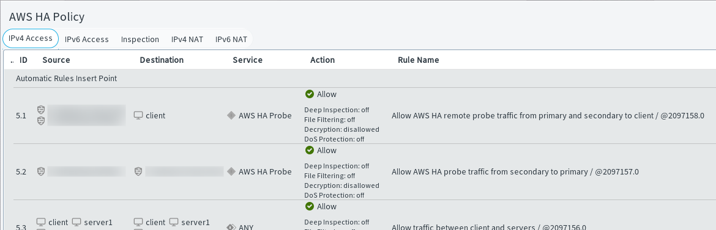Click File Filtering: off in rule 5.2
716x230 pixels.
coord(330,175)
